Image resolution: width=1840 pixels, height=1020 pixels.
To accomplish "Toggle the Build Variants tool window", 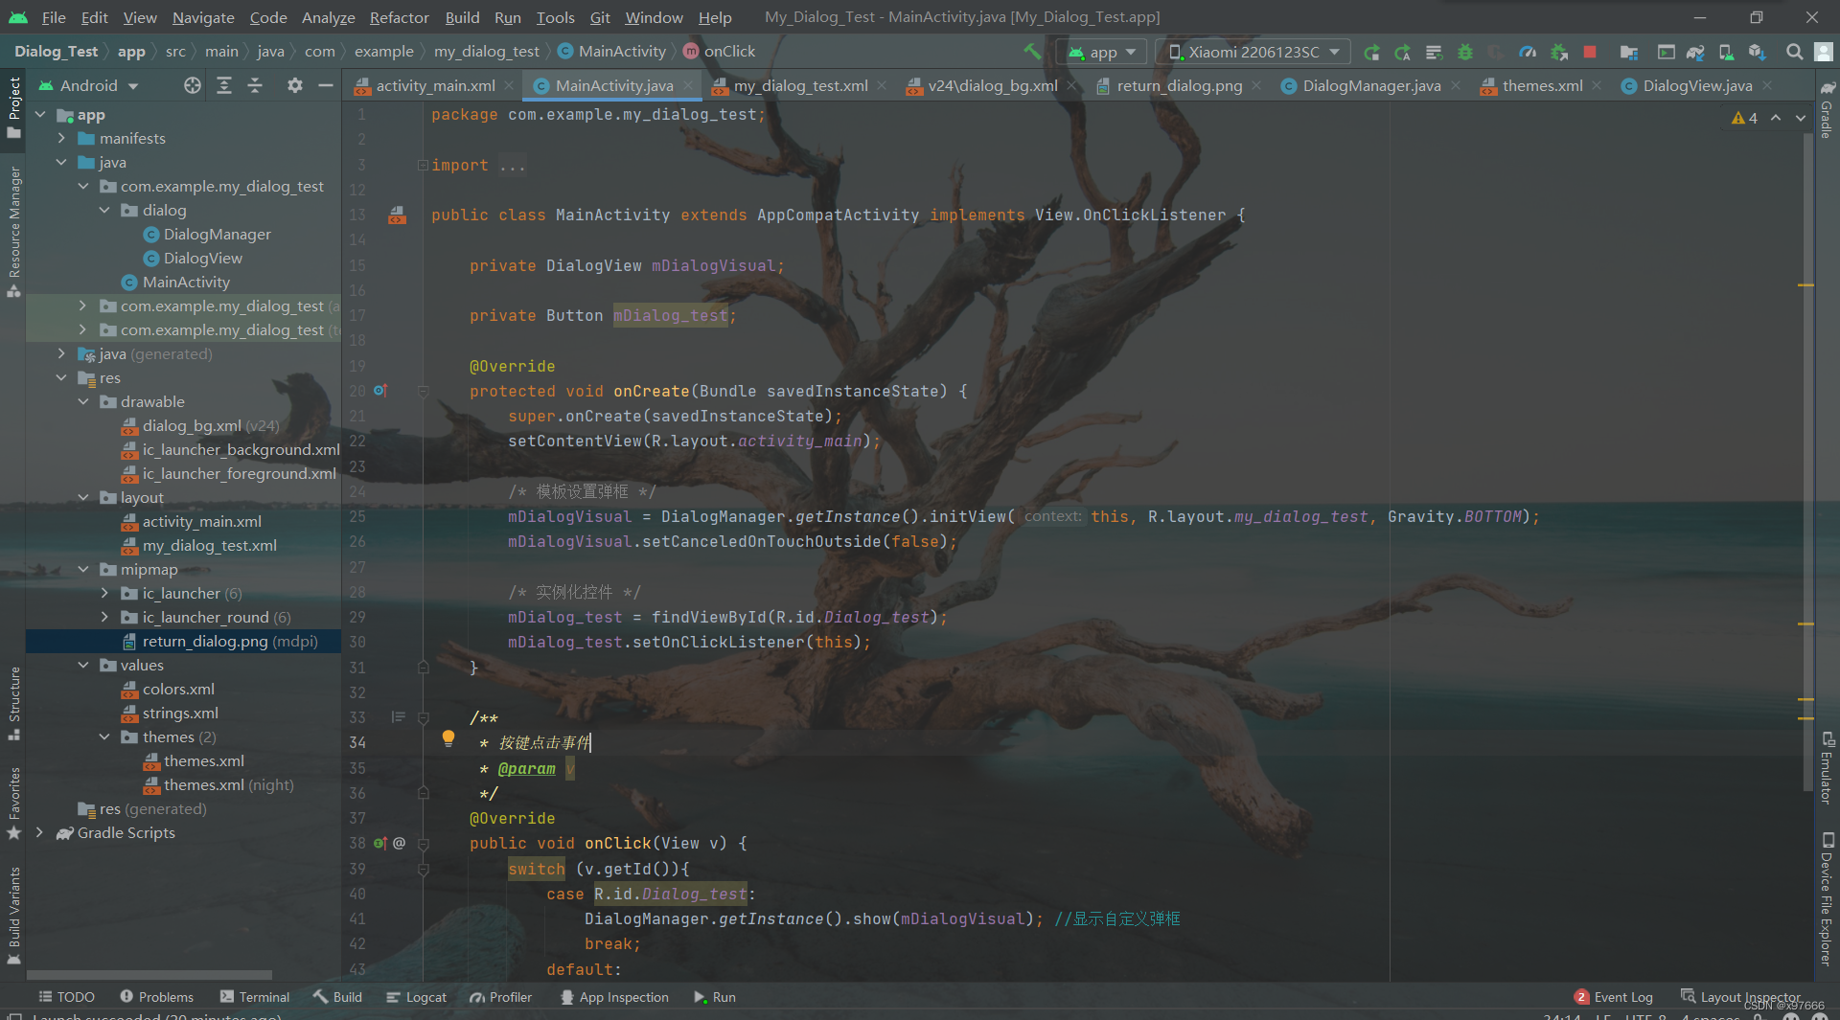I will [x=13, y=915].
